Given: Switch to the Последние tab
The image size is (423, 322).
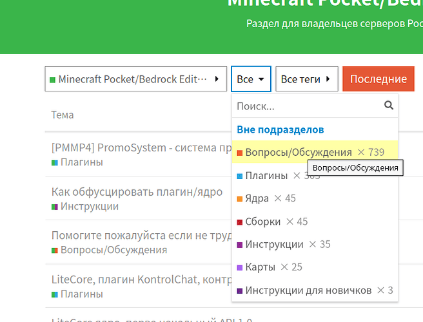Looking at the screenshot, I should (x=379, y=79).
